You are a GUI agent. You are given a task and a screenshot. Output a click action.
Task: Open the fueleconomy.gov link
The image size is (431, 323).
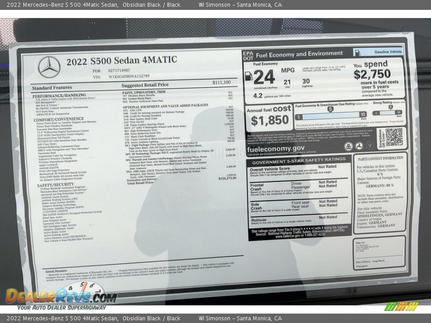point(276,149)
